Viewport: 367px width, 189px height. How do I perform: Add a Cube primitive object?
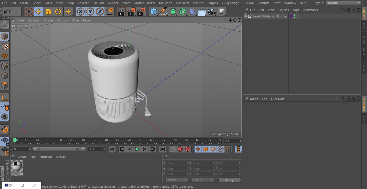coord(153,12)
